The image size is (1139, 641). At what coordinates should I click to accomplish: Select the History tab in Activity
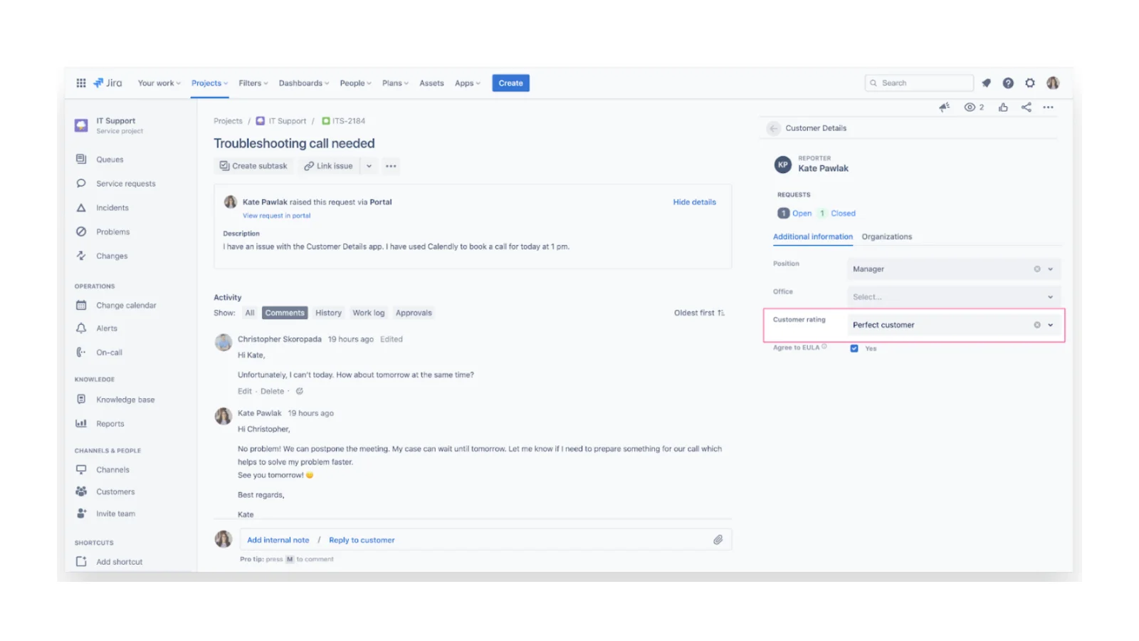(328, 312)
